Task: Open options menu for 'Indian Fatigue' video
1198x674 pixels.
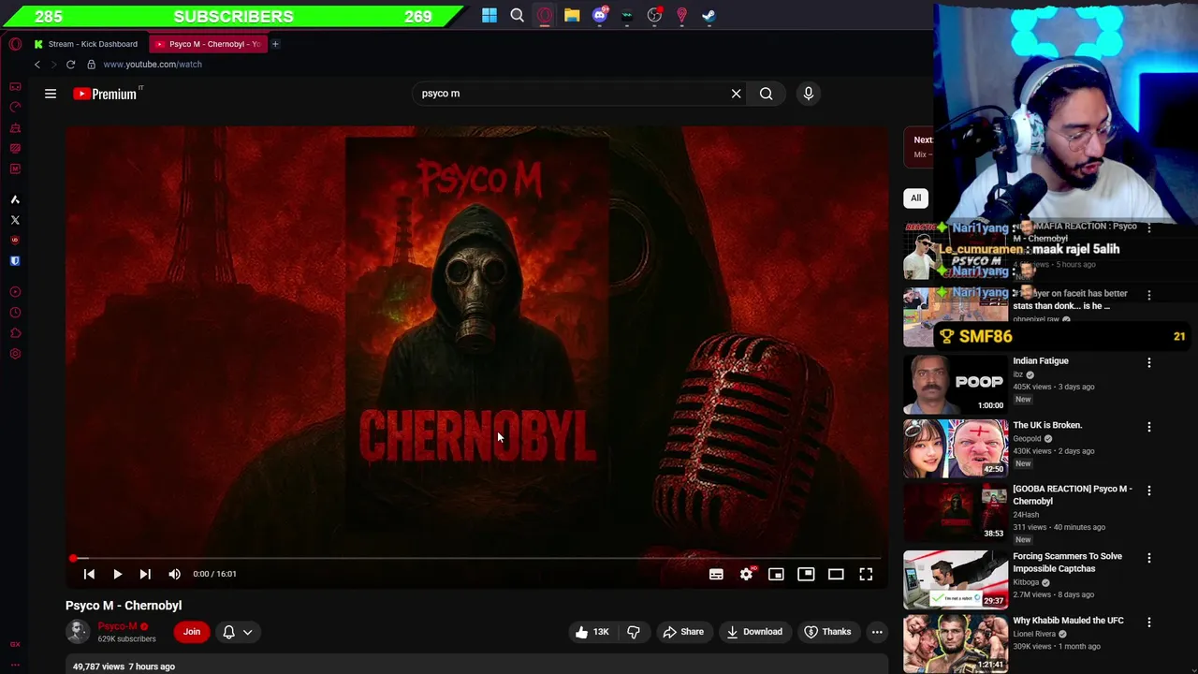Action: (1149, 362)
